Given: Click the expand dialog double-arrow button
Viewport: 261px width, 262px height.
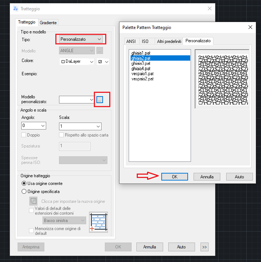Looking at the screenshot, I should tap(205, 247).
